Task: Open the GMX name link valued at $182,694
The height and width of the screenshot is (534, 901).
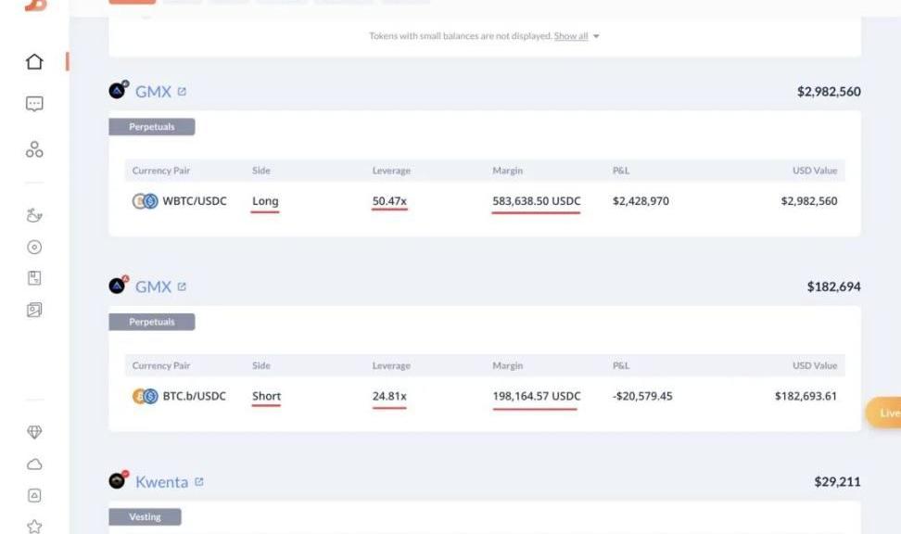Action: (153, 287)
